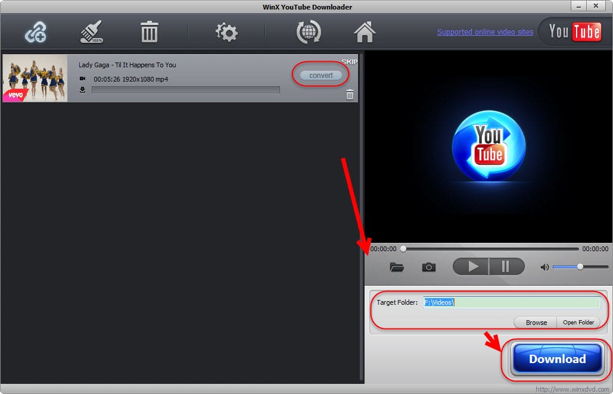The width and height of the screenshot is (613, 394).
Task: Click the video title 'Lady Gaga - Til It Happens To You'
Action: coord(127,65)
